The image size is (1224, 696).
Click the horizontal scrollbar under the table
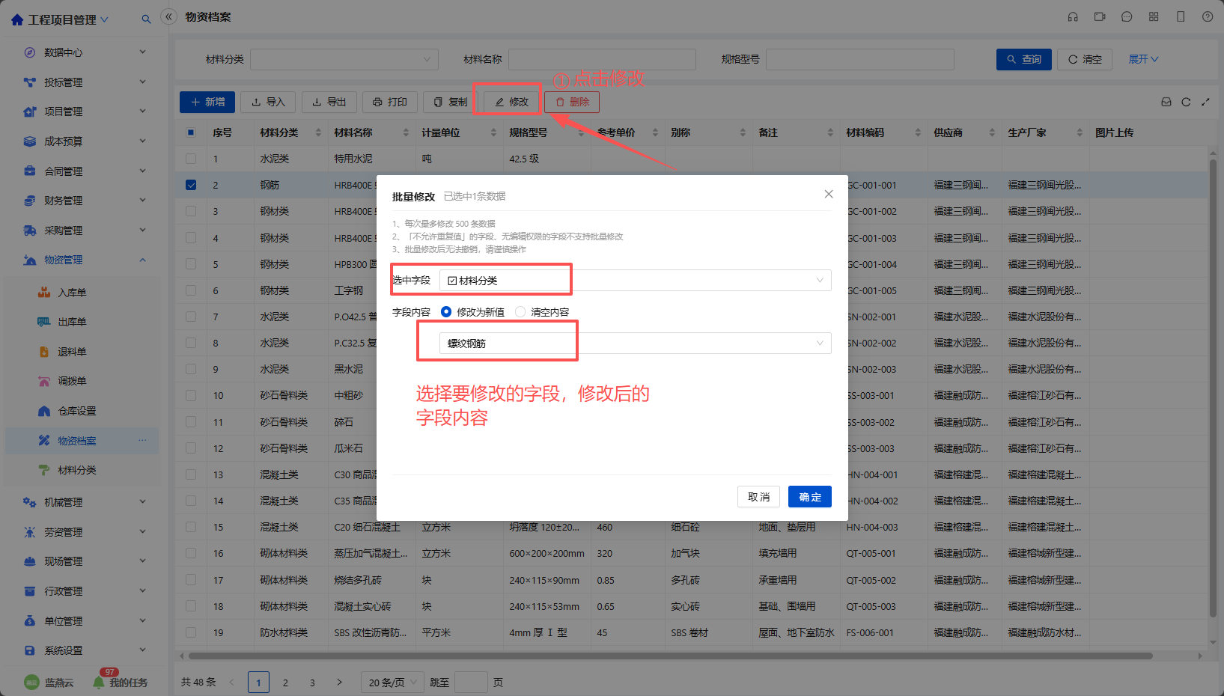(670, 656)
